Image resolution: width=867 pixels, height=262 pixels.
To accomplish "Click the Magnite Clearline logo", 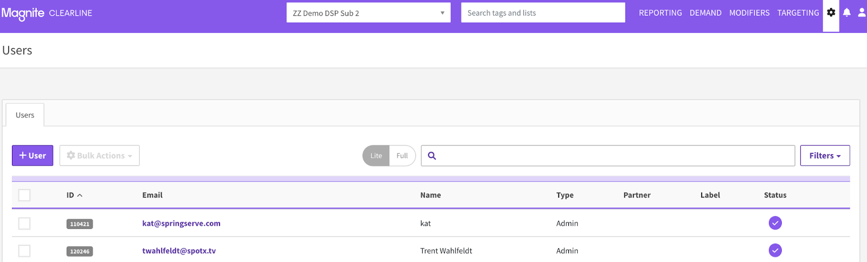I will point(47,13).
